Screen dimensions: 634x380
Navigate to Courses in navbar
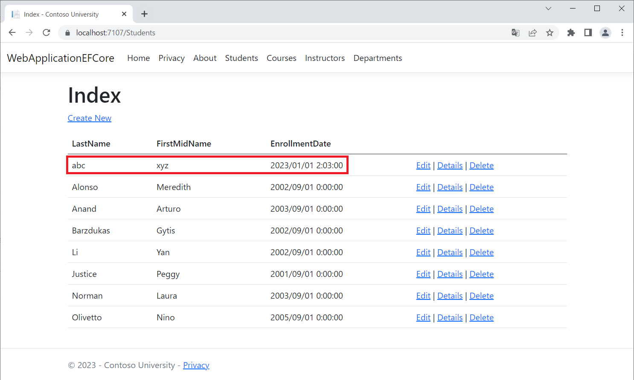tap(281, 58)
